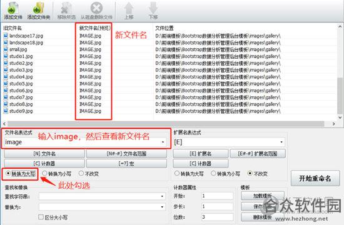Select the studio5.jpg file icon
This screenshot has width=344, height=225.
pyautogui.click(x=6, y=84)
